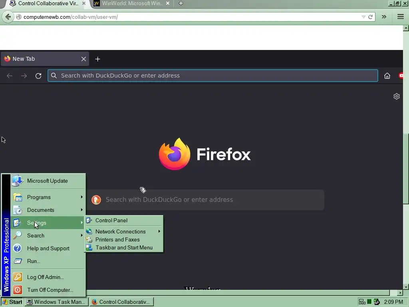Open Help and Support
This screenshot has height=307, width=409.
click(x=48, y=248)
